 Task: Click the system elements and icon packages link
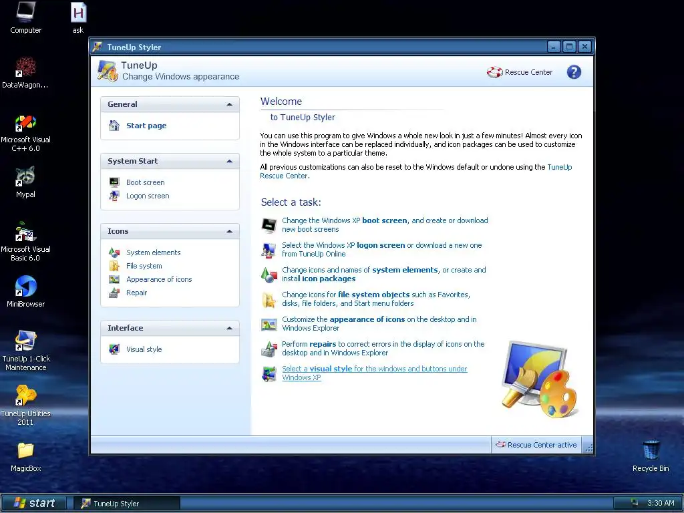[x=384, y=275]
